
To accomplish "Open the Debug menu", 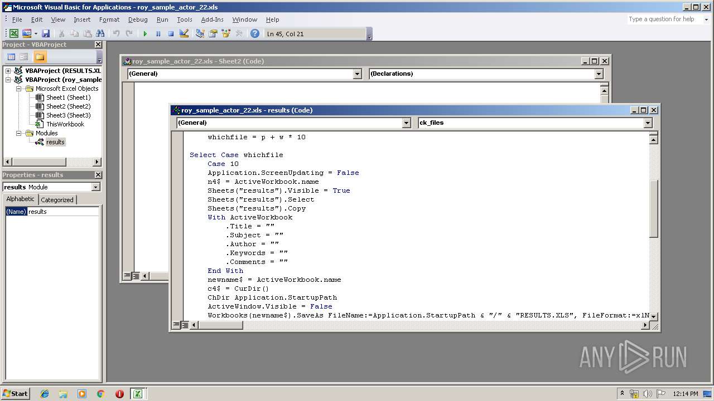I will (138, 19).
